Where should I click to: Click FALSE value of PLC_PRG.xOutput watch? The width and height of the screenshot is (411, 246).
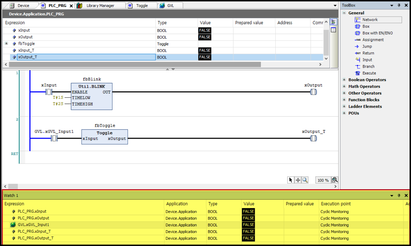249,218
